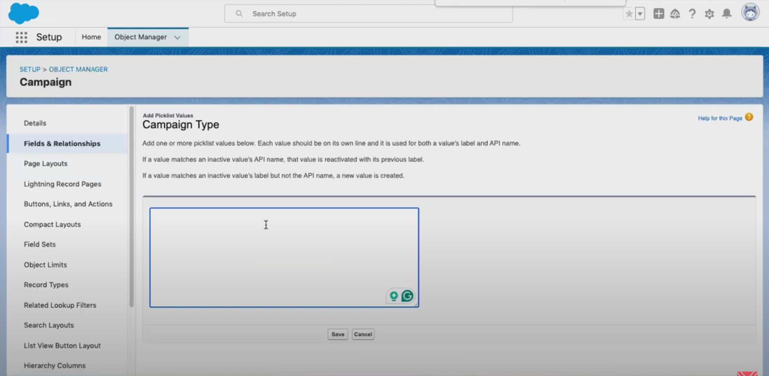Open the Global Actions plus icon
Screen dimensions: 769x376
coord(658,14)
